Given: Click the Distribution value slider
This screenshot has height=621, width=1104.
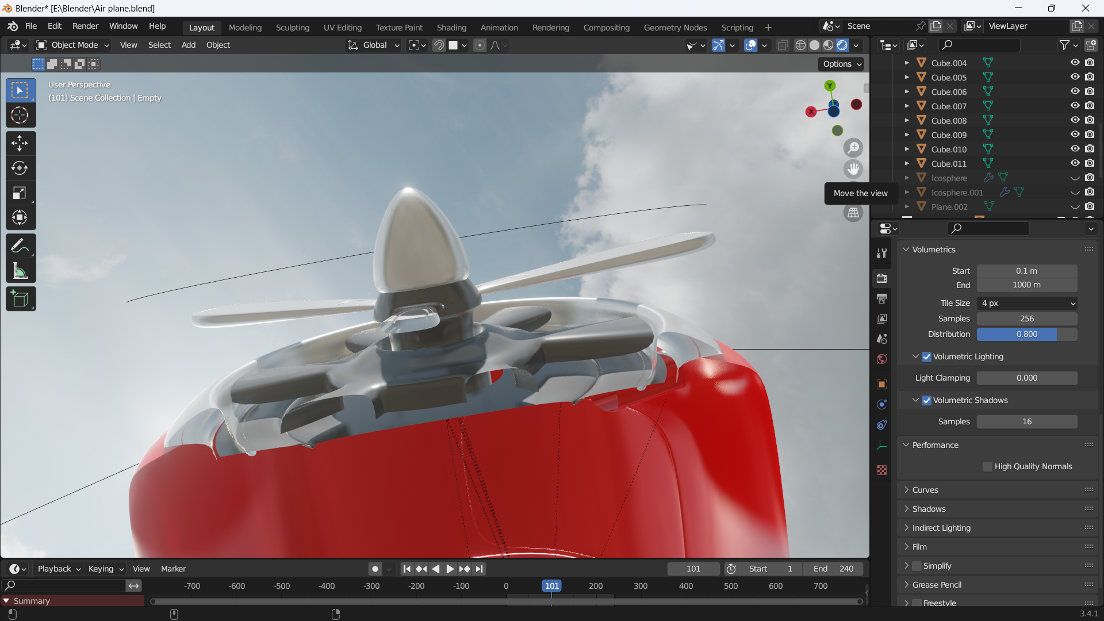Looking at the screenshot, I should click(x=1026, y=333).
